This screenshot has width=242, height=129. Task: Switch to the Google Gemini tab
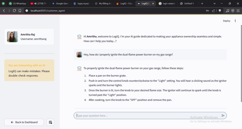60,3
